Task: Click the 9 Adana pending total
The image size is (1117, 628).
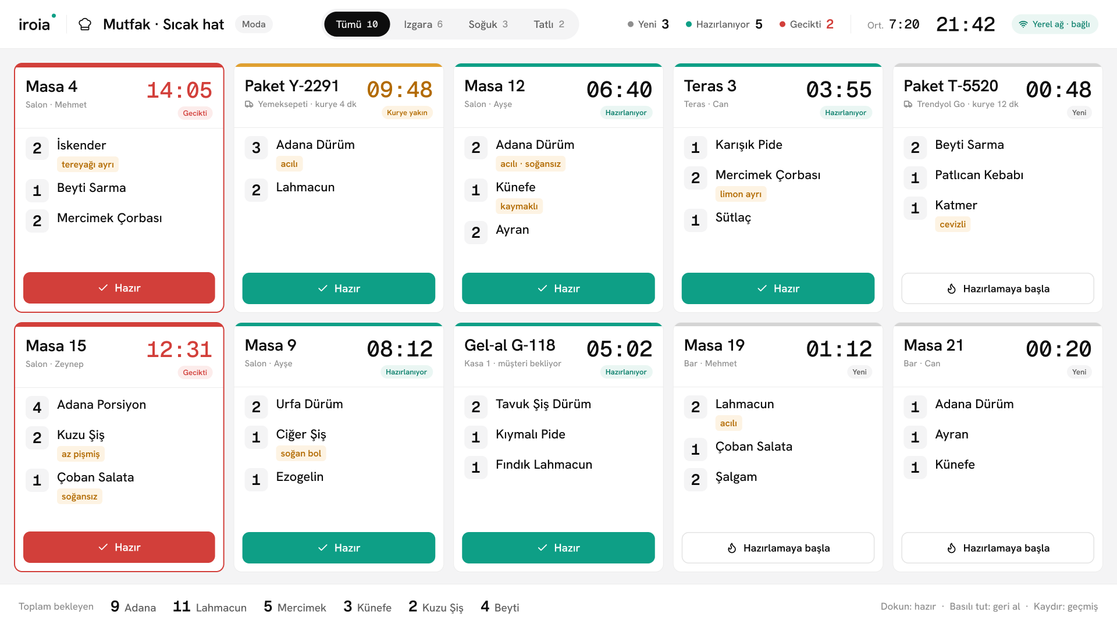Action: pos(133,606)
